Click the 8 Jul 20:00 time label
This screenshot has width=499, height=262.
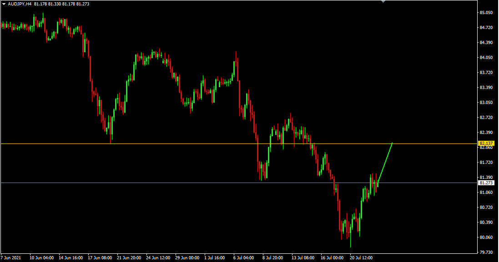(273, 258)
